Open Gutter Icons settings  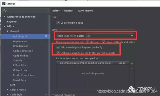point(20,70)
